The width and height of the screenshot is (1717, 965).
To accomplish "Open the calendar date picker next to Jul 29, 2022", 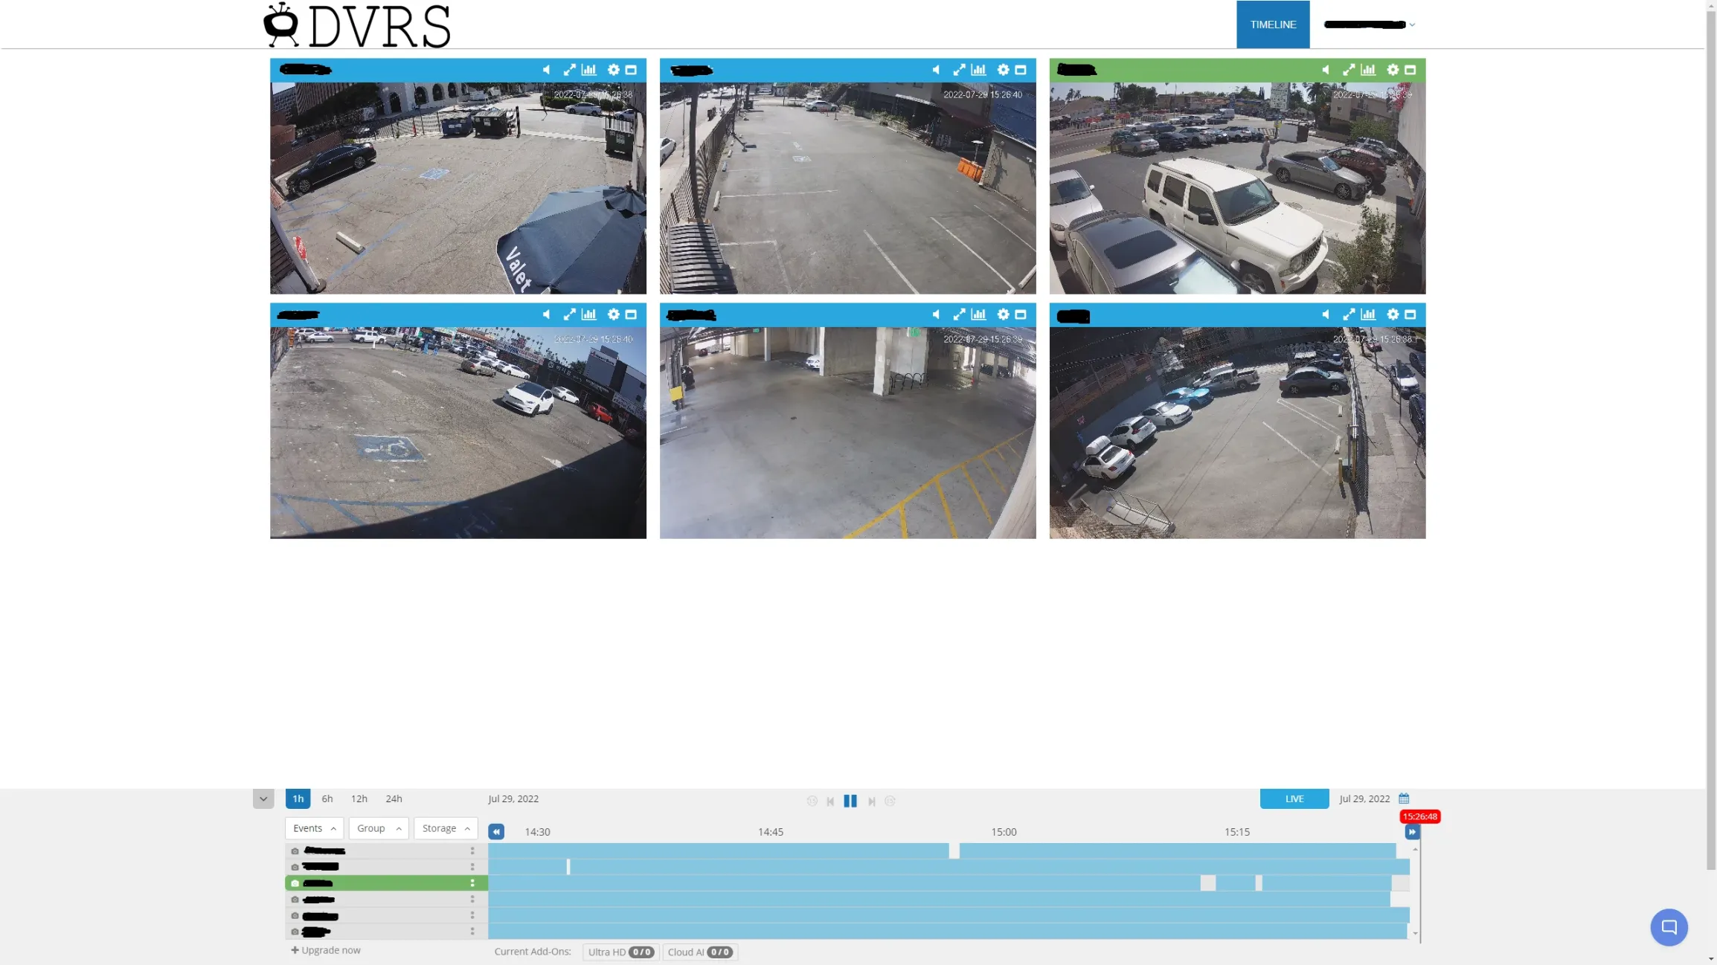I will pyautogui.click(x=1403, y=798).
